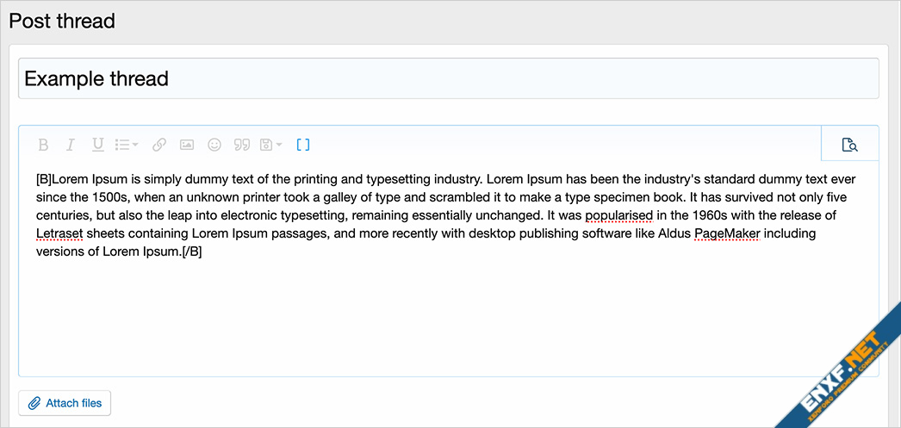Click the Insert link chain icon
The image size is (901, 428).
[x=159, y=145]
